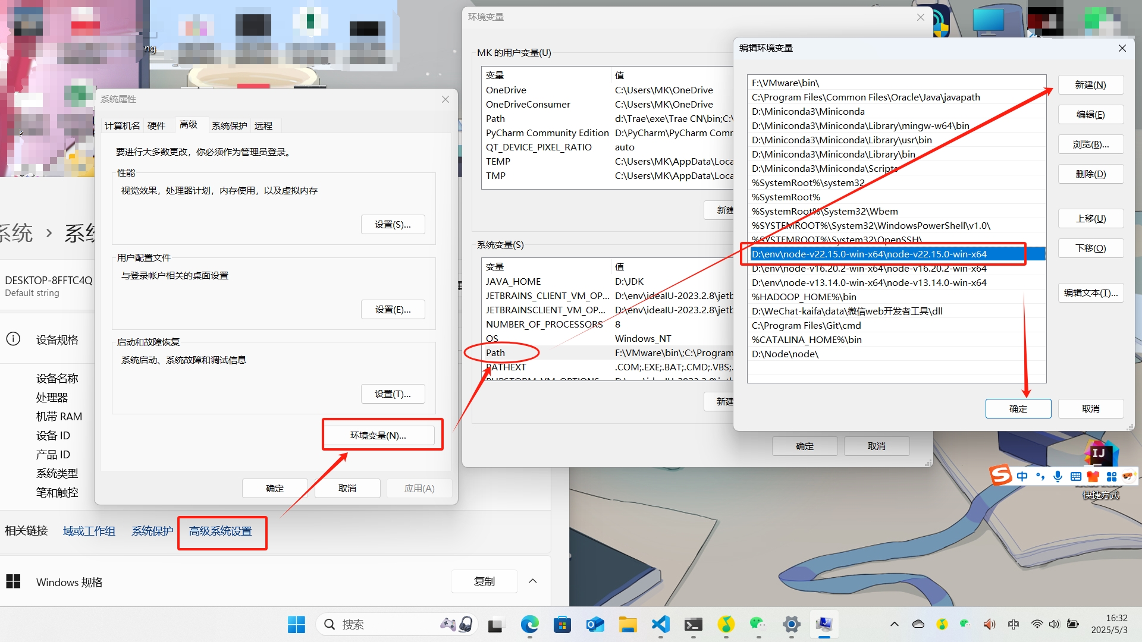Click 新建(N) in edit variable dialog
The width and height of the screenshot is (1142, 642).
(1090, 85)
